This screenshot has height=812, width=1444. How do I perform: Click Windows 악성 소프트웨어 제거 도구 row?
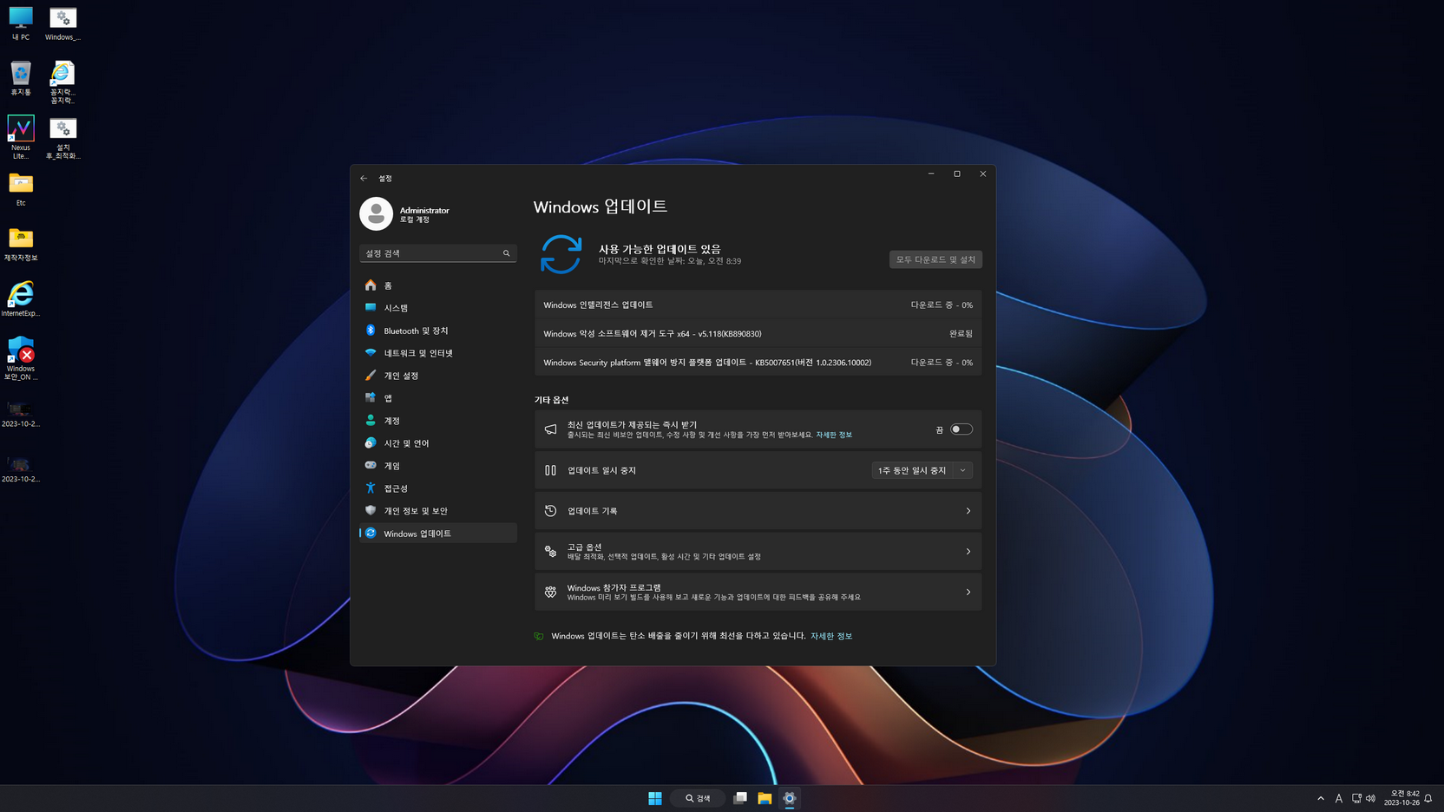tap(758, 333)
